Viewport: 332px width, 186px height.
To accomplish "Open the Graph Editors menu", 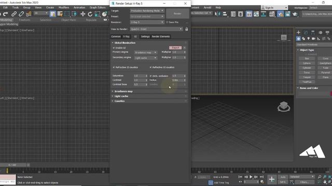I will (x=98, y=7).
